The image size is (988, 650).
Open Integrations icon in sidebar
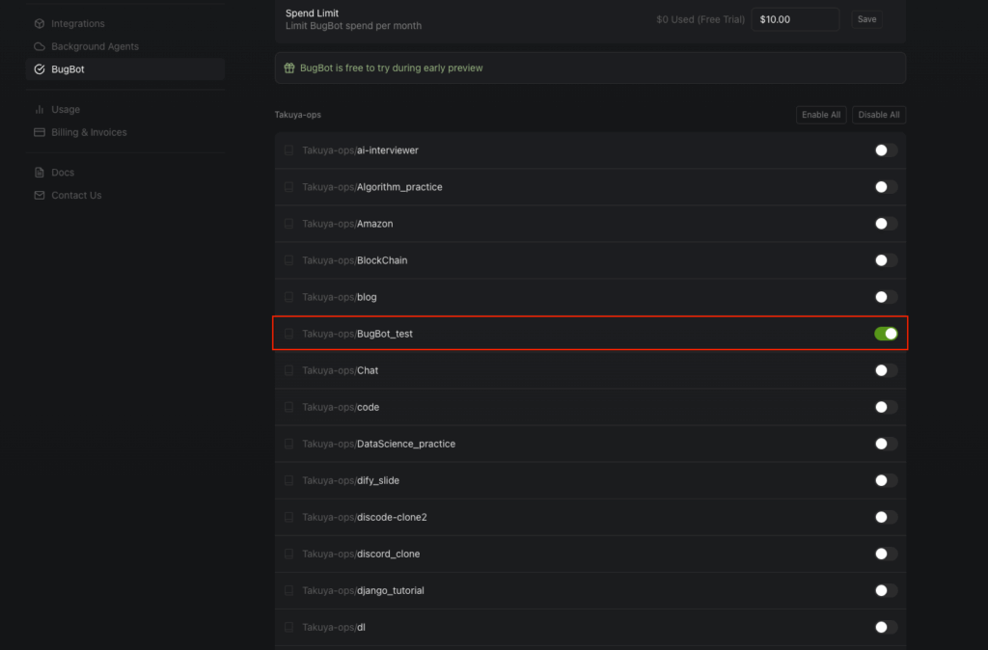39,23
